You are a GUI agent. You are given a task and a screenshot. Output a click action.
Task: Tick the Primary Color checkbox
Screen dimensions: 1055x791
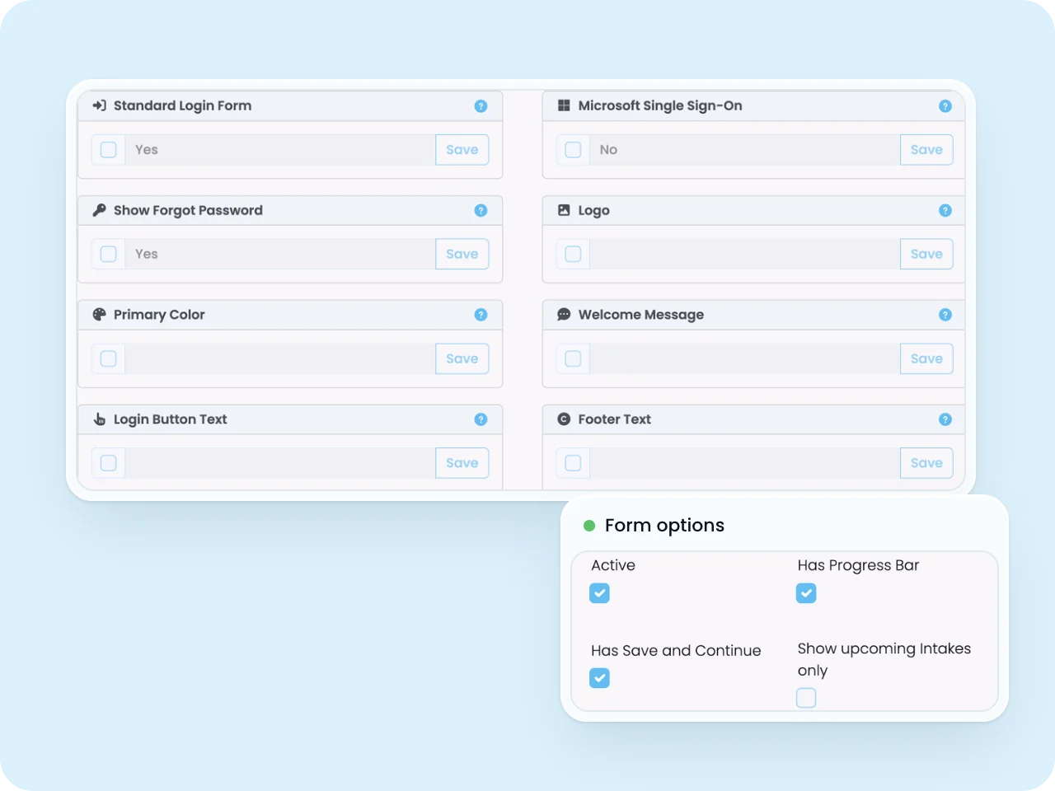(108, 358)
